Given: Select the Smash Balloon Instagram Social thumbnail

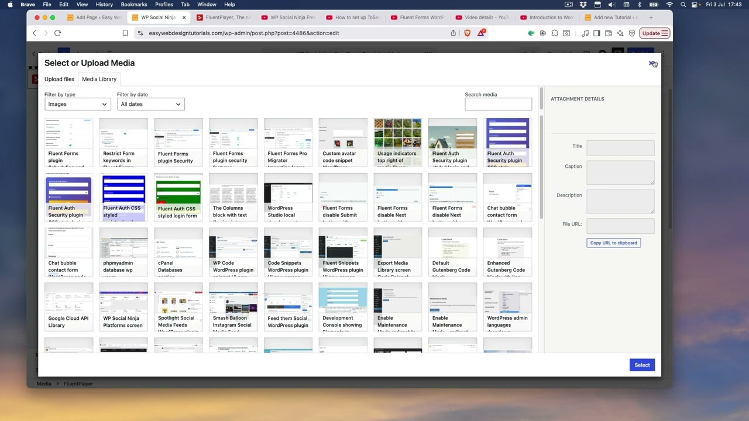Looking at the screenshot, I should point(233,307).
